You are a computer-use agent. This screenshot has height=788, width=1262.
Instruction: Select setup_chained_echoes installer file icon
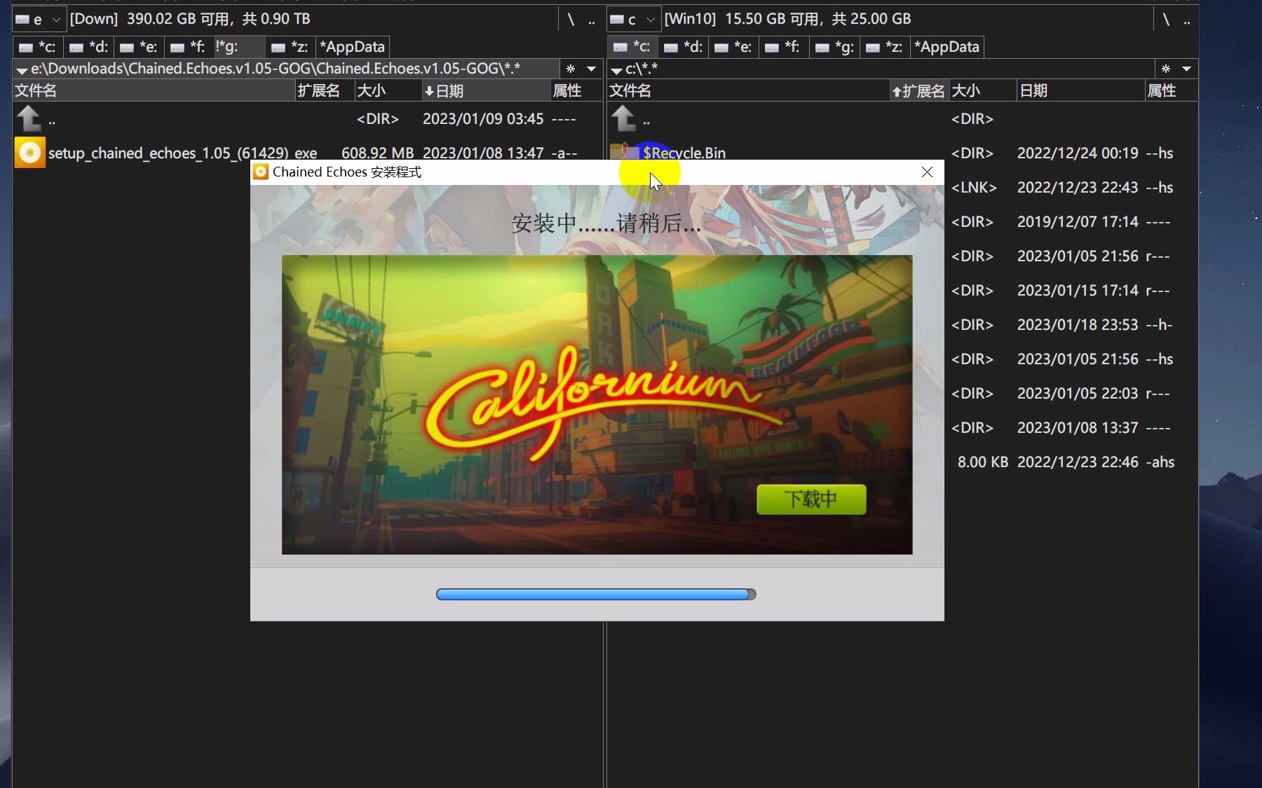29,153
